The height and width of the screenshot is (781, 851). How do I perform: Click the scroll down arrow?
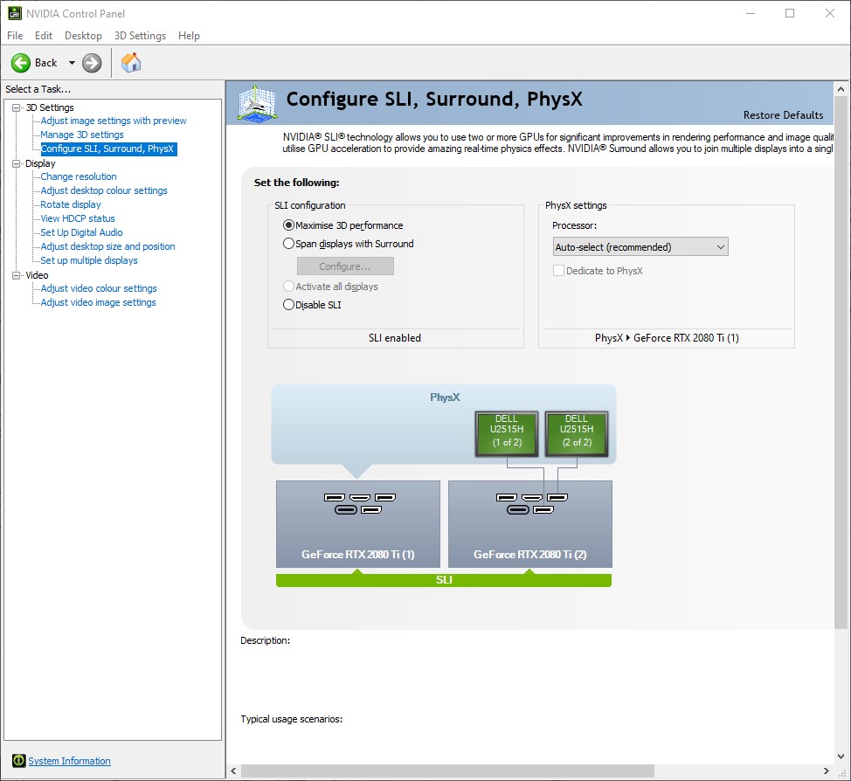click(x=841, y=756)
